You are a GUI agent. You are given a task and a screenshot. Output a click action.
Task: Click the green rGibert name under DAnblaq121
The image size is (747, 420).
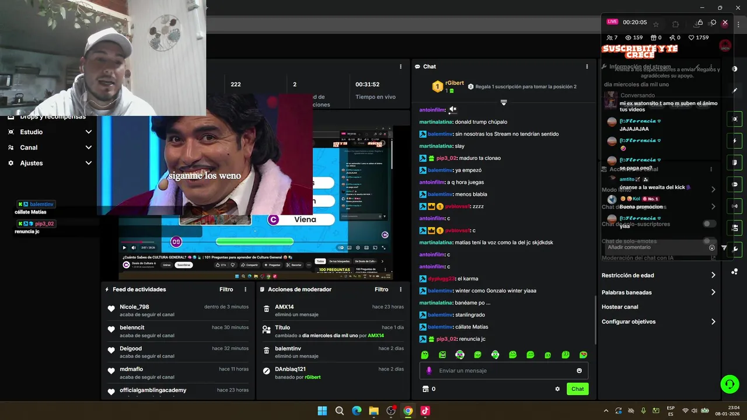click(x=312, y=377)
